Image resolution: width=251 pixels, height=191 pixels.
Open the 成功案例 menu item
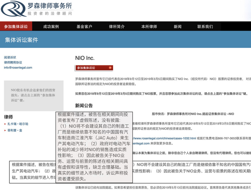[x=51, y=27]
